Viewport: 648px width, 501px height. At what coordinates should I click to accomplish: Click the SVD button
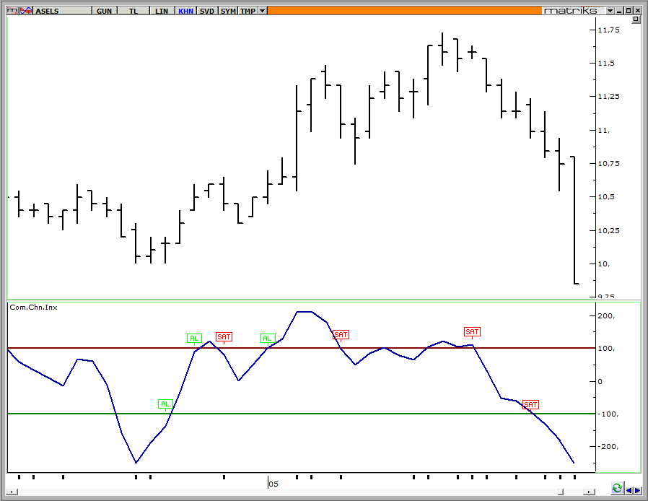coord(207,11)
